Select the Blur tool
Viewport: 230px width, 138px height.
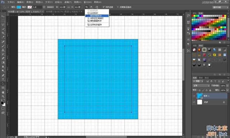tap(3, 67)
